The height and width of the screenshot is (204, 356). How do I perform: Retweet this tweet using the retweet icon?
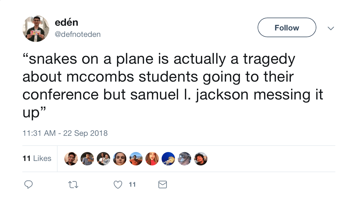[x=73, y=184]
